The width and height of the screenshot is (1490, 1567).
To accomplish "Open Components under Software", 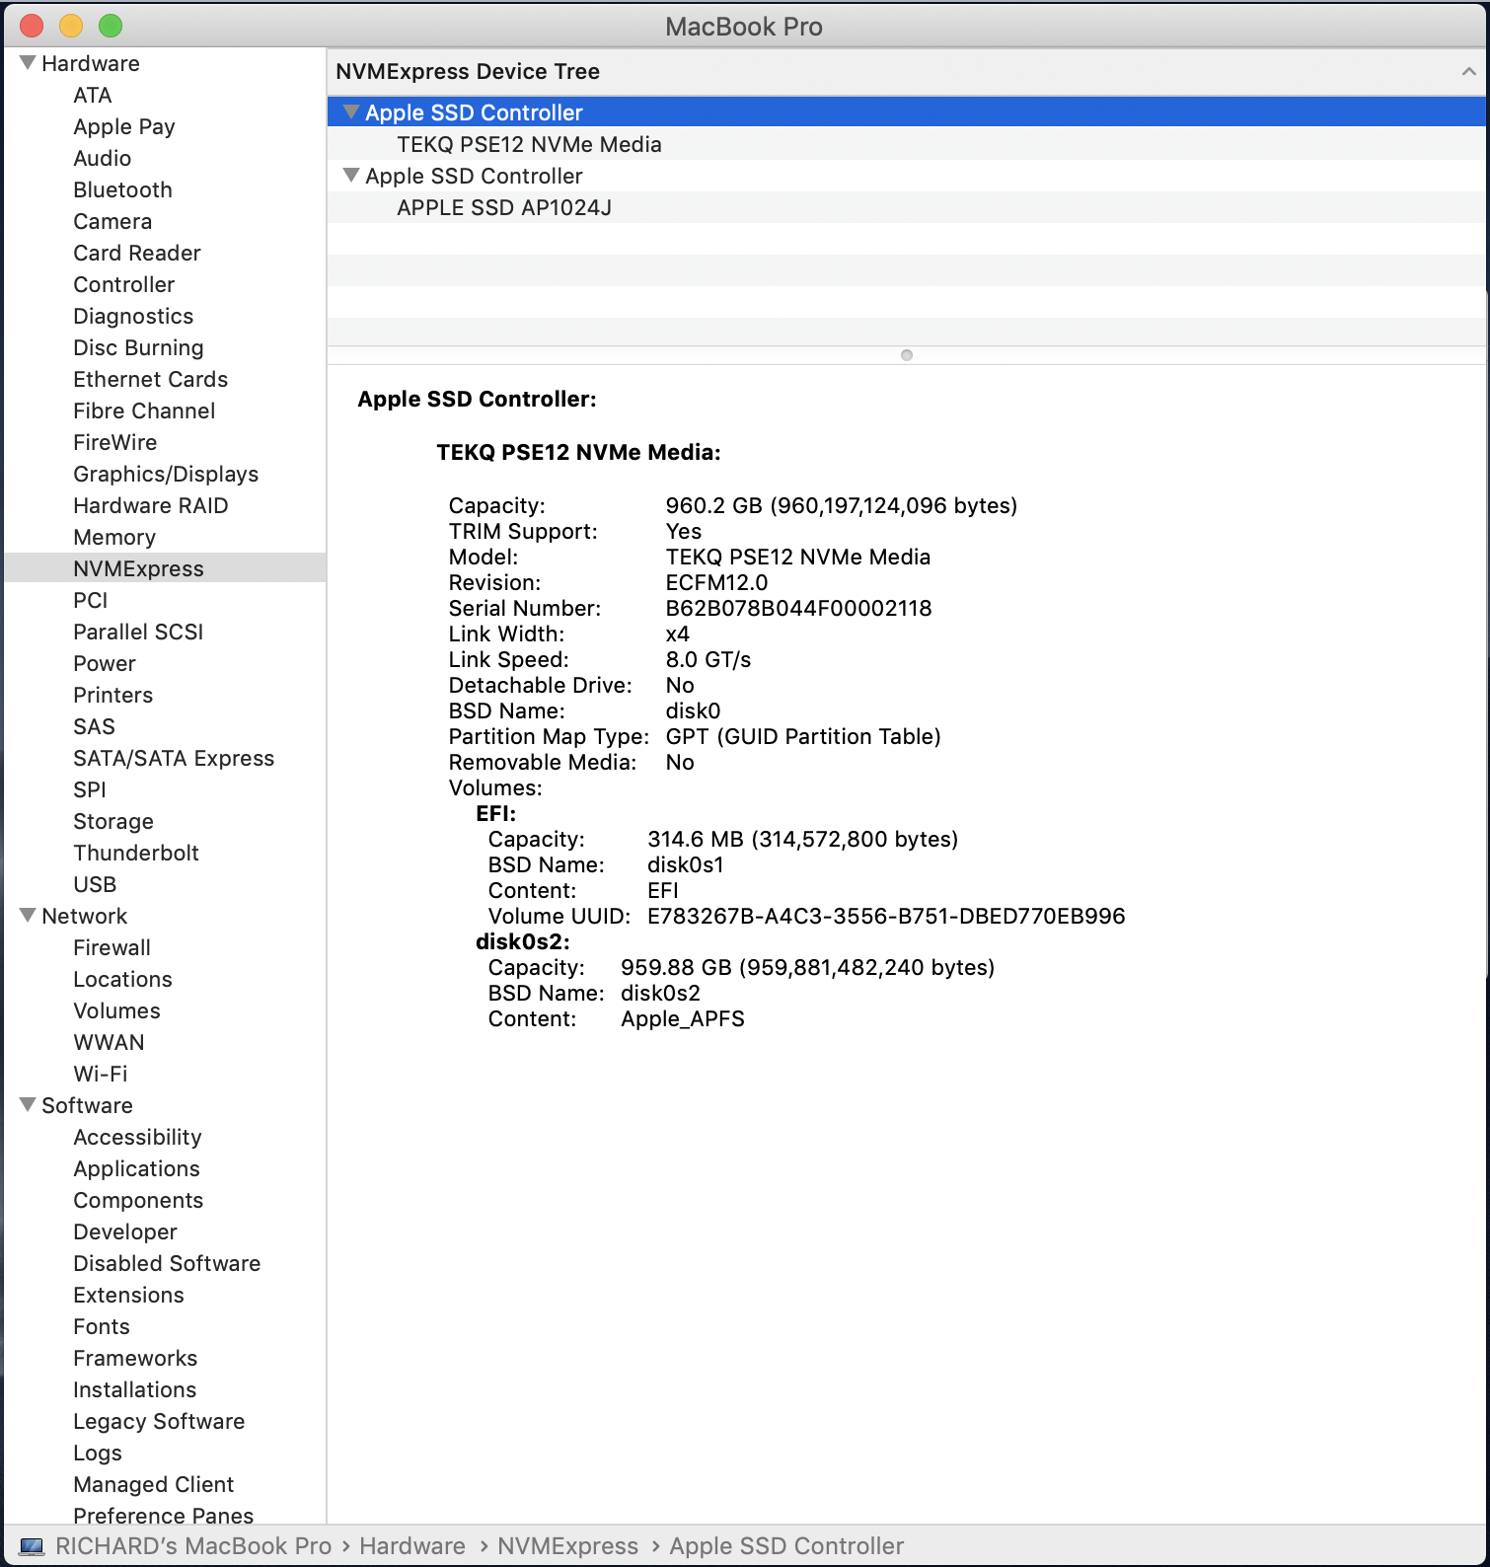I will click(x=138, y=1200).
